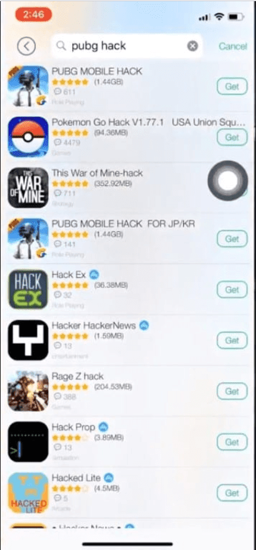The image size is (256, 550).
Task: Open the Rage Z hack thumbnail
Action: (x=28, y=391)
